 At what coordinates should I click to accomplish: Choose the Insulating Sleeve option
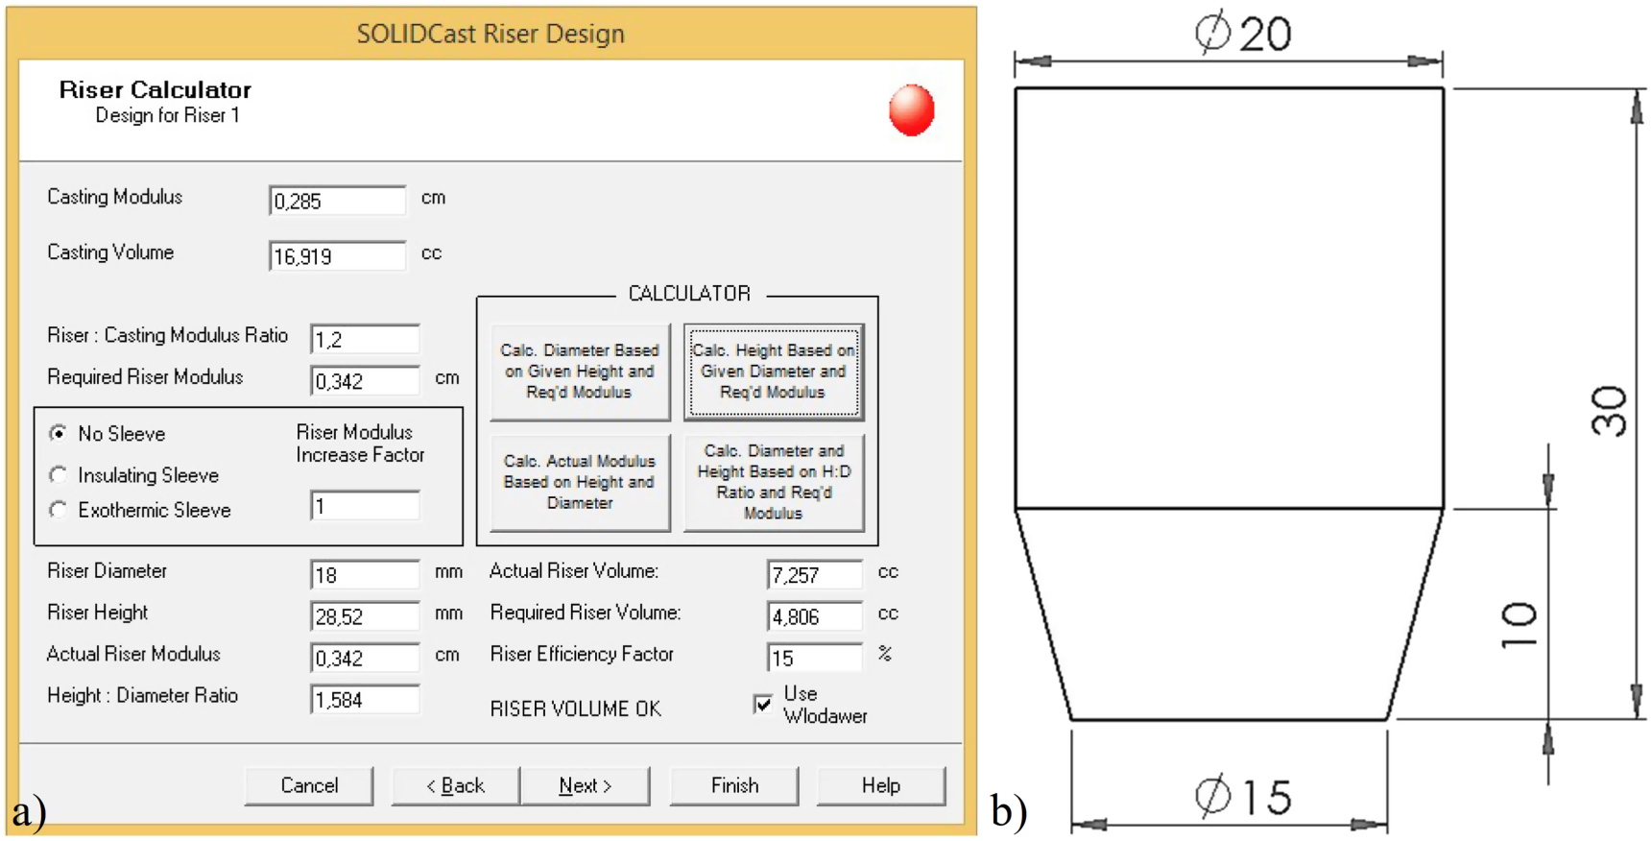point(60,475)
